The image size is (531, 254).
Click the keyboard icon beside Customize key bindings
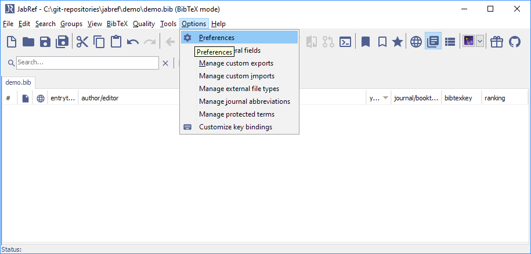[x=187, y=127]
